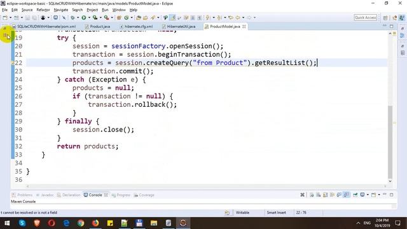
Task: Toggle the Console Pin Console icon
Action: (x=355, y=195)
